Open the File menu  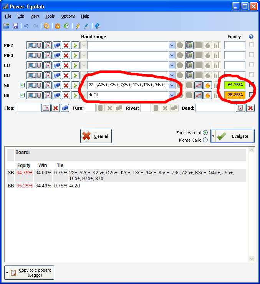(8, 16)
